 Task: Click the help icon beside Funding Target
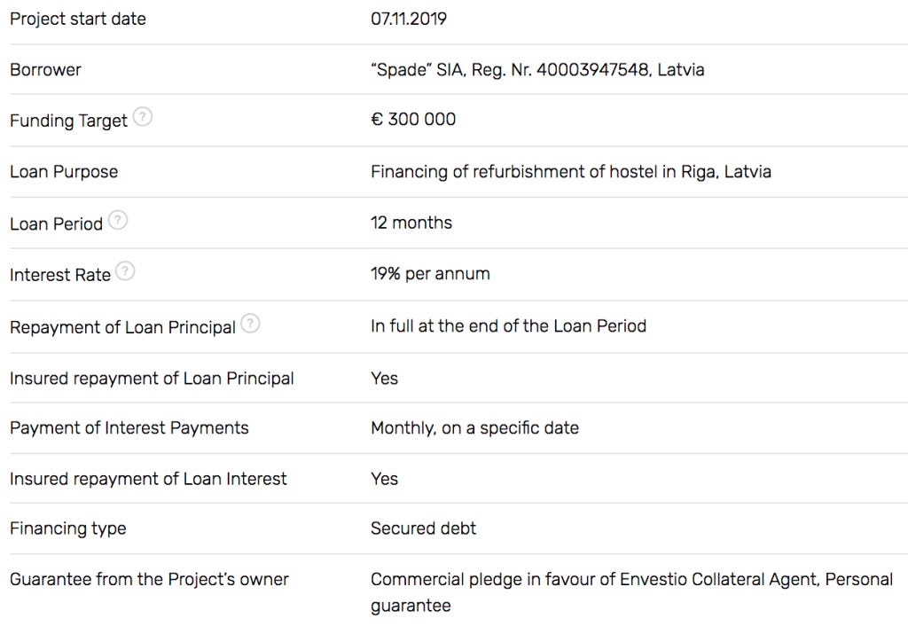143,117
